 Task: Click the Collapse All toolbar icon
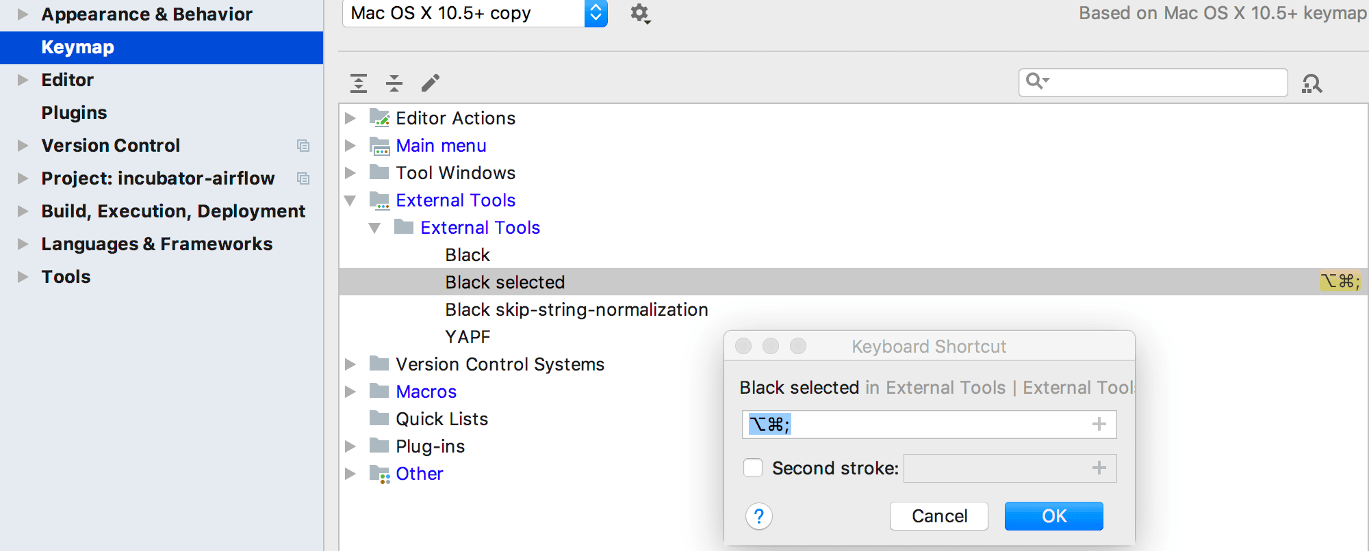click(394, 83)
